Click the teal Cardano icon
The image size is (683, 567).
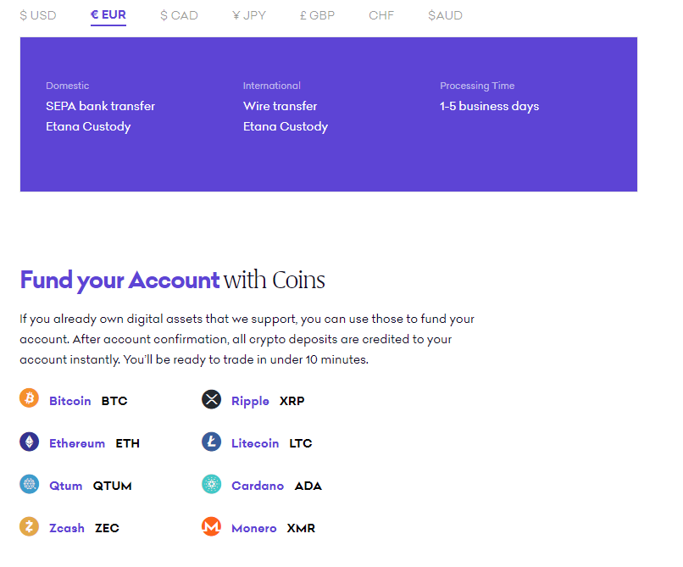211,484
